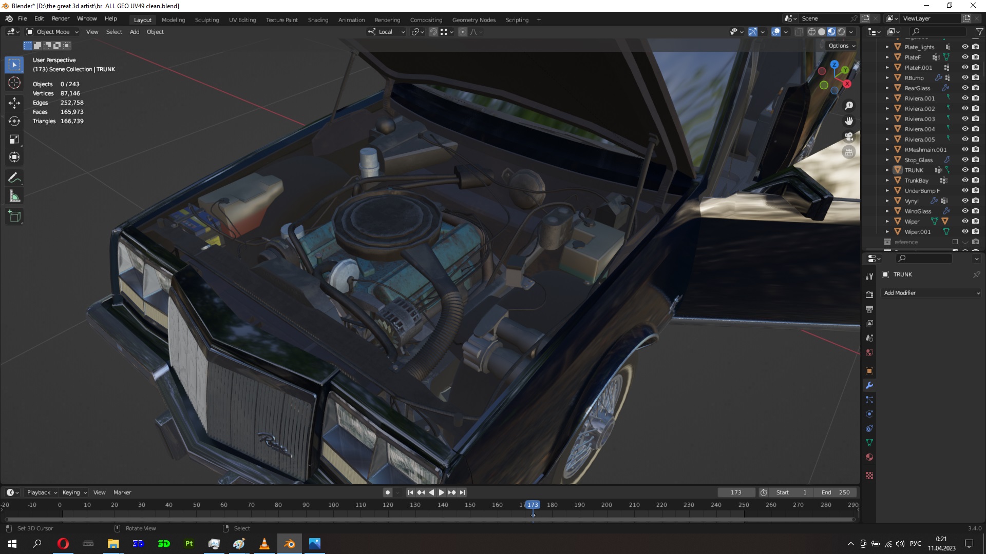Expand the Add Modifier dropdown

931,293
